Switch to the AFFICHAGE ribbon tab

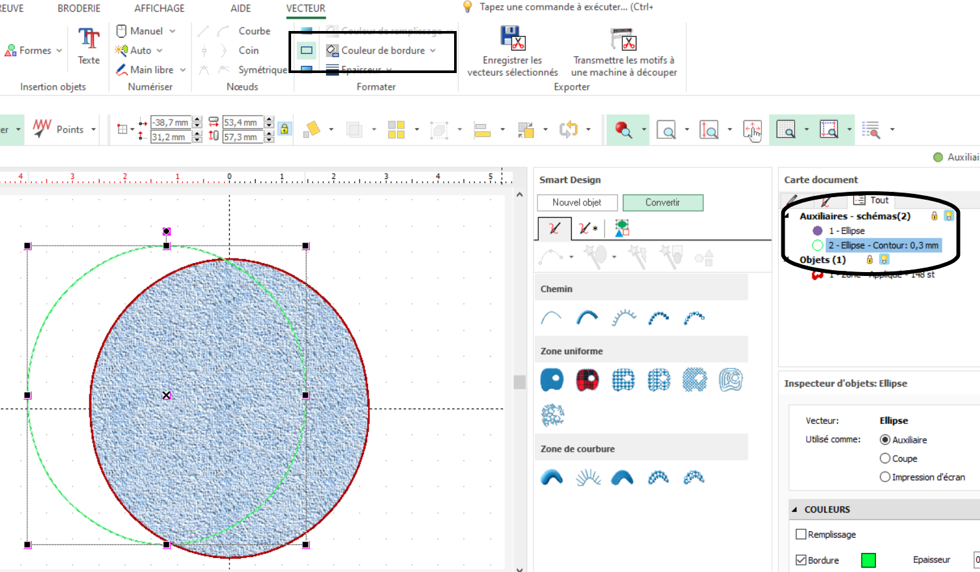[x=159, y=8]
